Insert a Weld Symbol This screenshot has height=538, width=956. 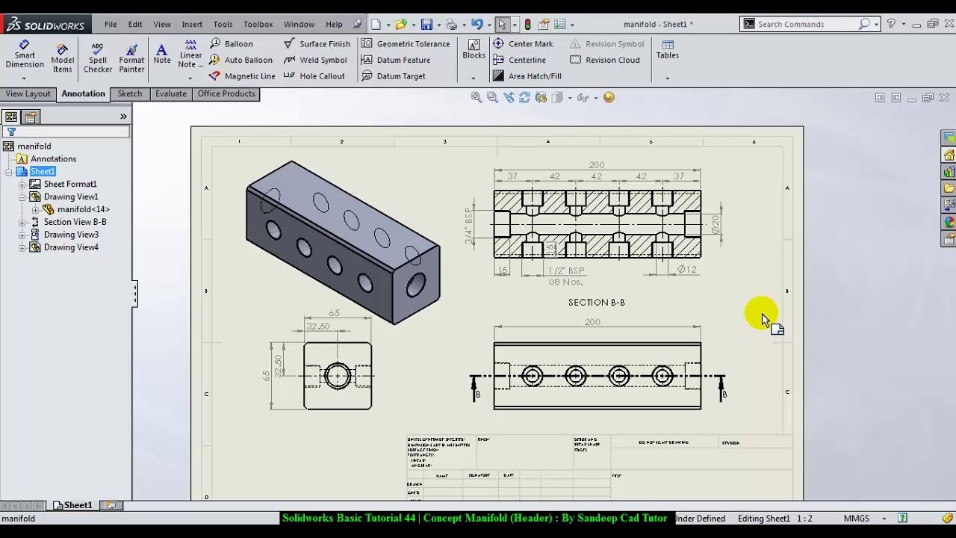coord(315,60)
